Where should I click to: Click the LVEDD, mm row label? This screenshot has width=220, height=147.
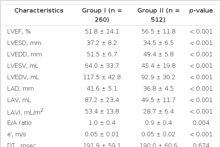tap(24, 54)
